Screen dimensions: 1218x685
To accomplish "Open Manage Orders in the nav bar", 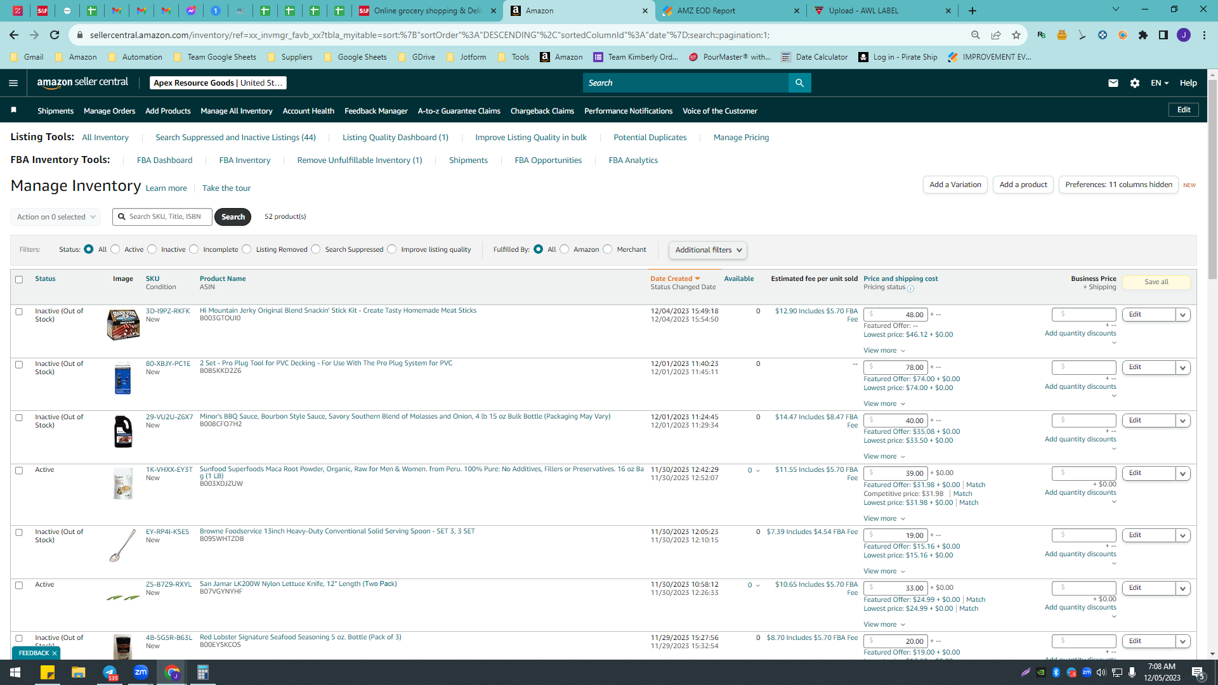I will pyautogui.click(x=109, y=111).
